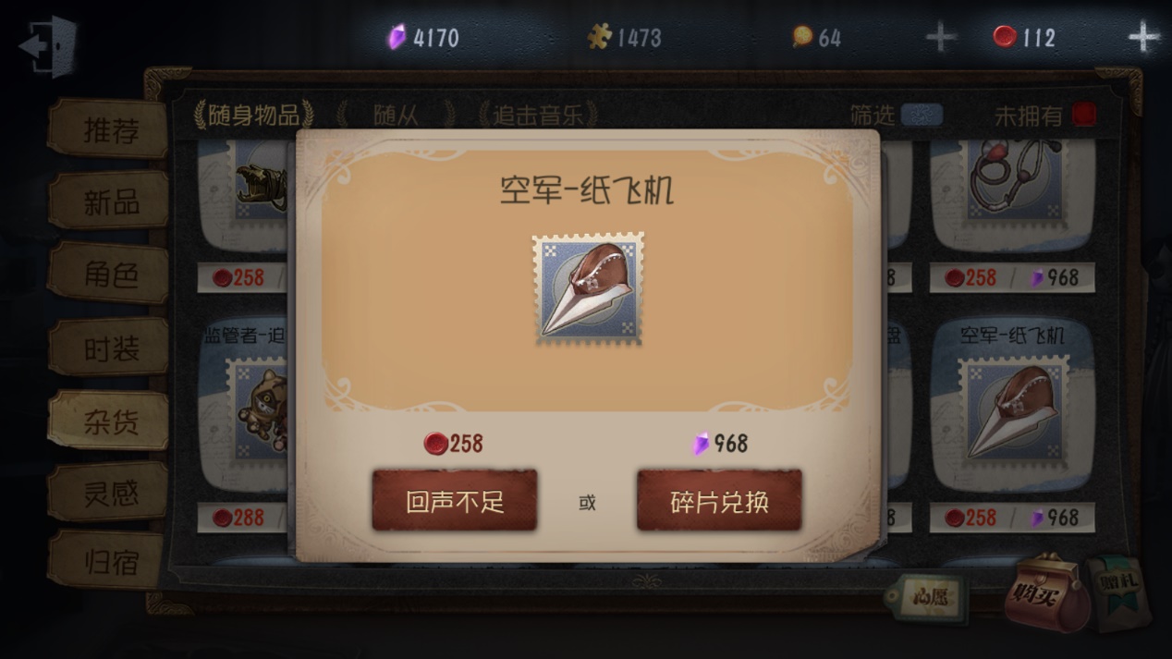Click the exit door icon
Viewport: 1172px width, 659px height.
[48, 44]
